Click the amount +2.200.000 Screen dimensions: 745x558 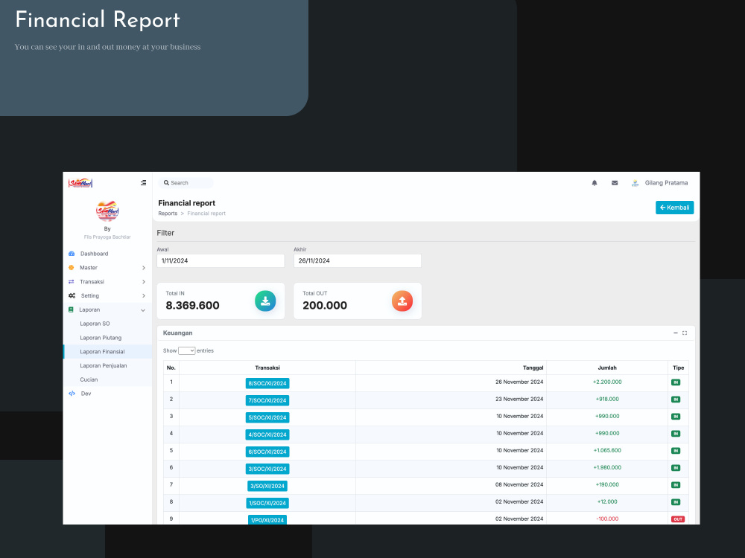coord(607,382)
